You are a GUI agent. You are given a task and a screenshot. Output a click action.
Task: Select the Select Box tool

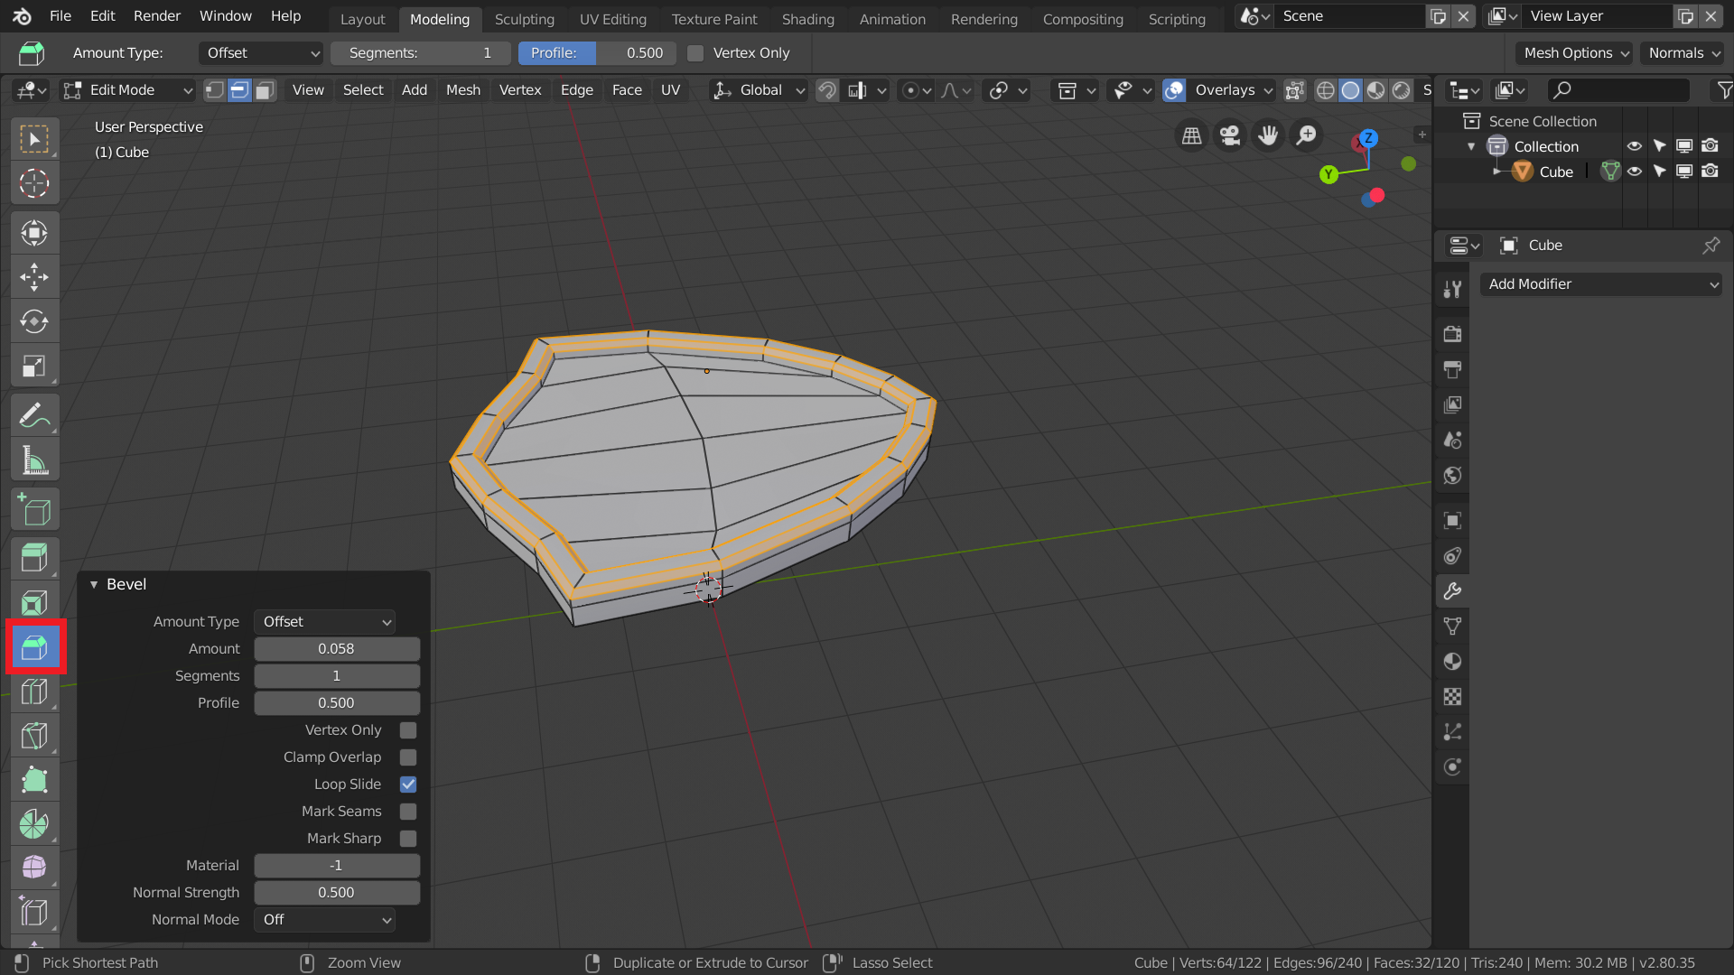34,139
